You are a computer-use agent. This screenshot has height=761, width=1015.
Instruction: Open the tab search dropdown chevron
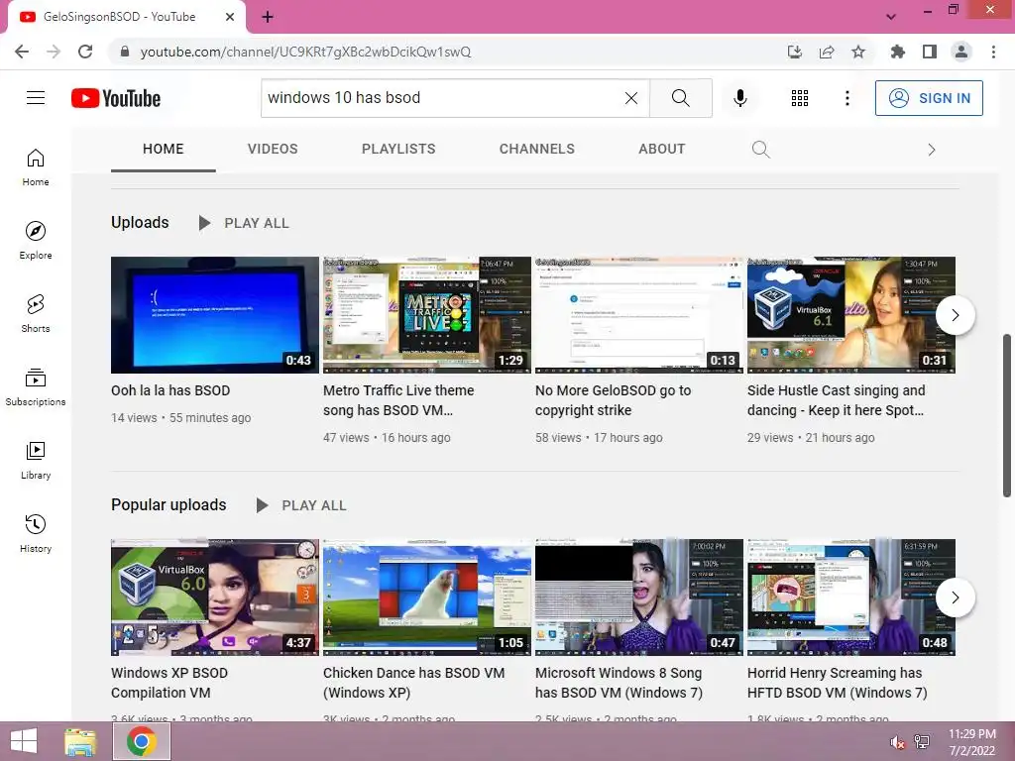click(x=891, y=17)
